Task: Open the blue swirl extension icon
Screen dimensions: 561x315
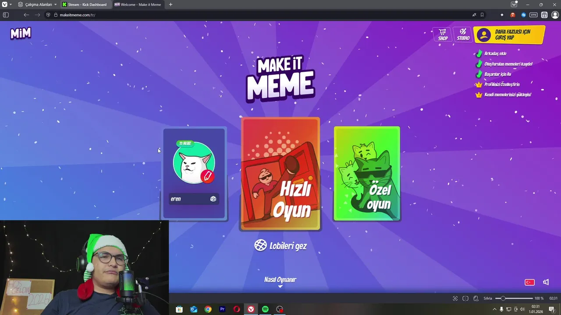Action: 523,15
